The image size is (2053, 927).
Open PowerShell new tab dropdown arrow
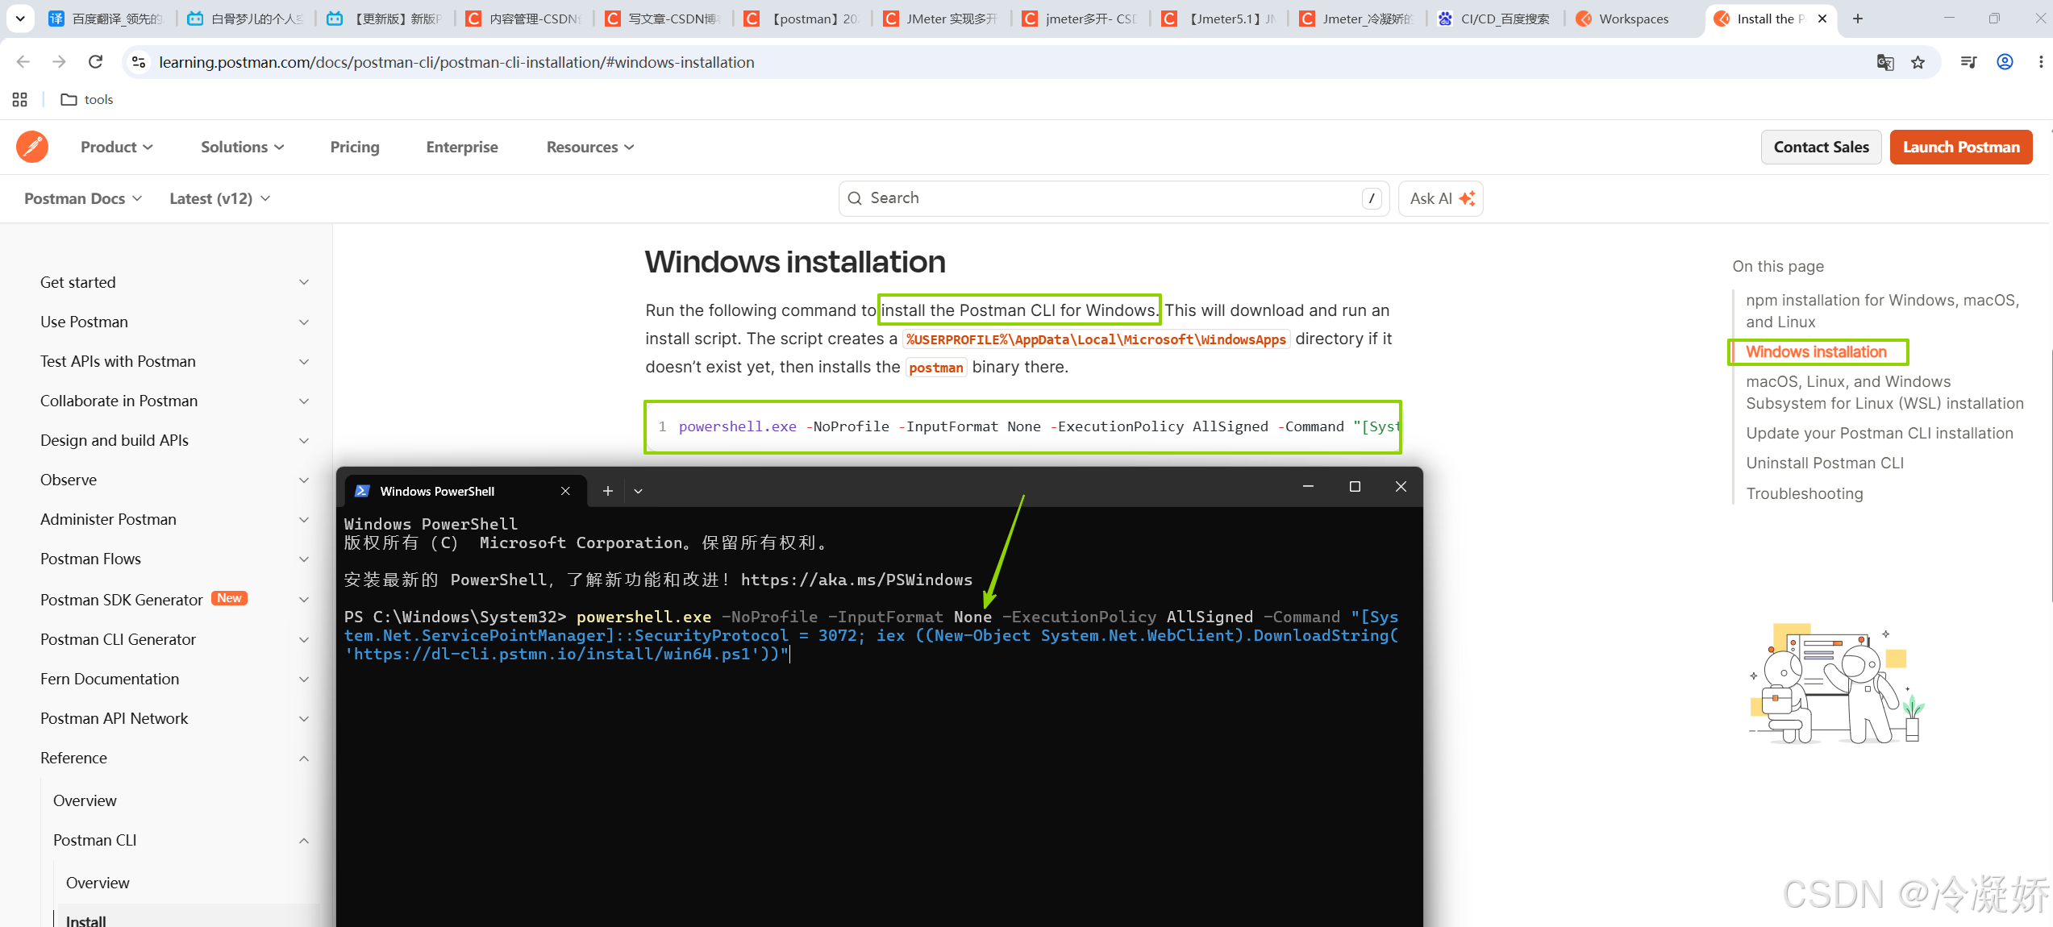pos(638,491)
